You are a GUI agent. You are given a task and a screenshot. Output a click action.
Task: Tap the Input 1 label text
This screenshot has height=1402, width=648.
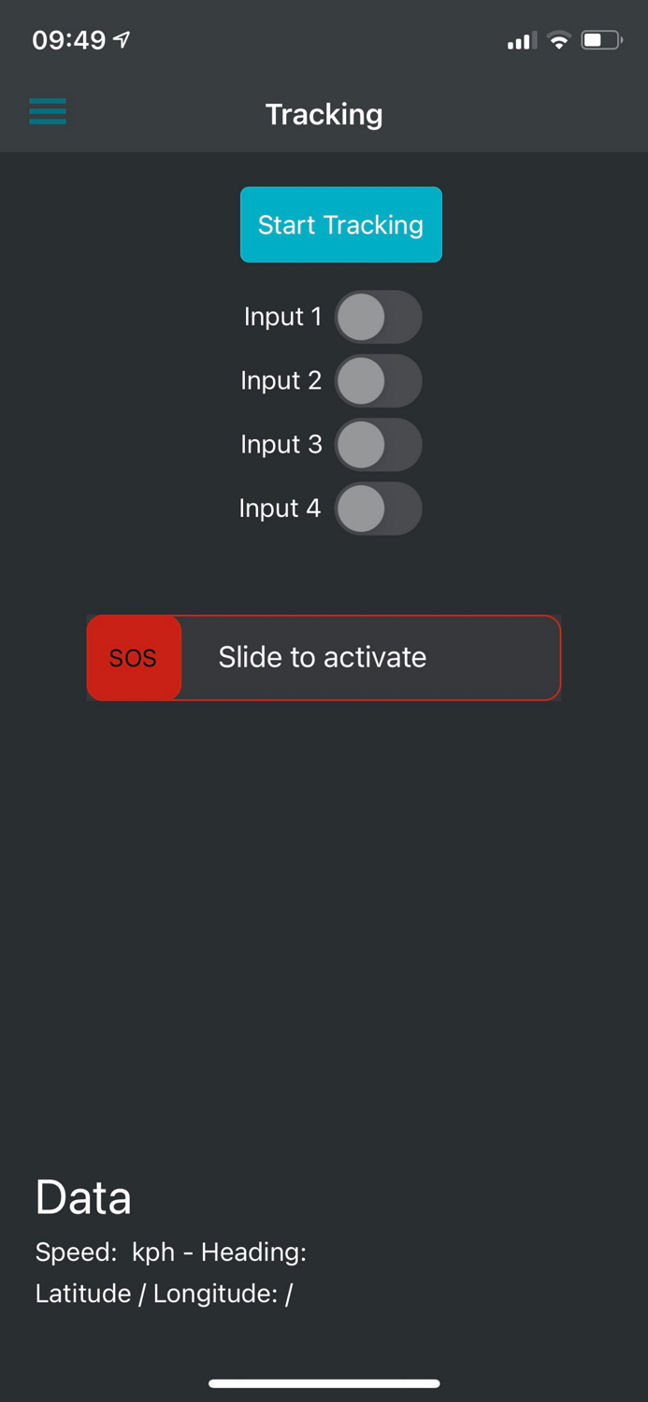click(281, 317)
